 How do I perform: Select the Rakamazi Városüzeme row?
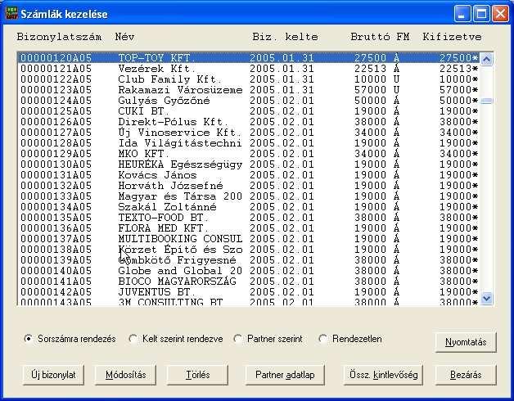click(249, 90)
